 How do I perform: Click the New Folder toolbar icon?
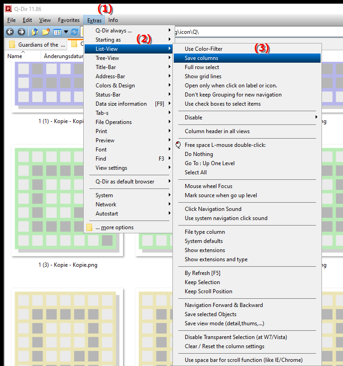tap(46, 32)
